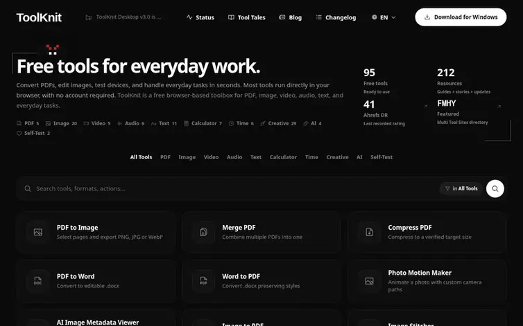The height and width of the screenshot is (326, 523).
Task: Open the ToolKnit logo home link
Action: (39, 17)
